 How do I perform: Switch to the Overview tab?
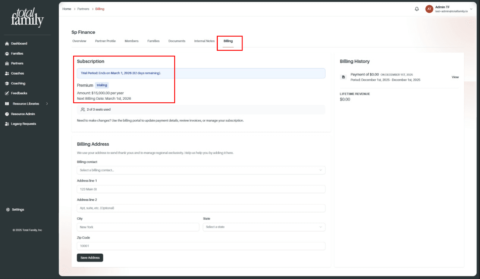tap(79, 41)
